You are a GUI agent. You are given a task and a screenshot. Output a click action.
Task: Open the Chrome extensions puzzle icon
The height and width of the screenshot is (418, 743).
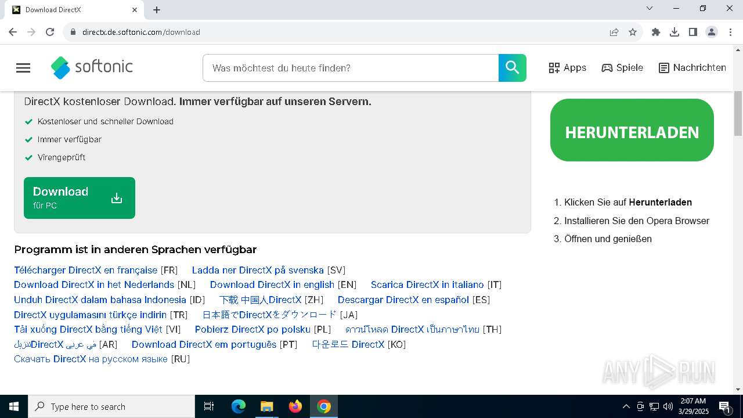[x=656, y=32]
